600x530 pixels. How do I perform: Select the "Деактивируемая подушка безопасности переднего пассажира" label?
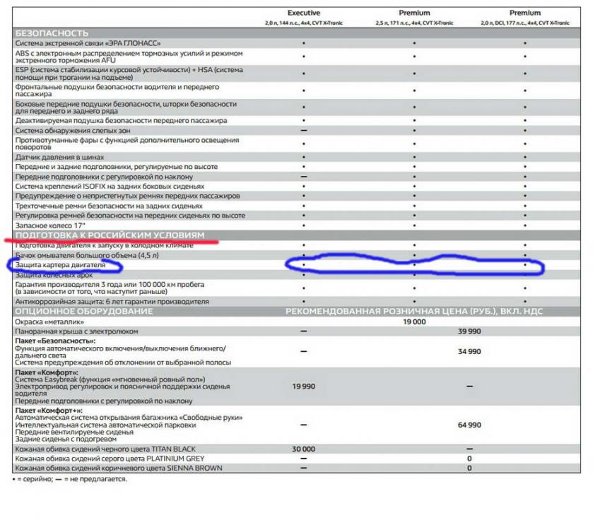[x=121, y=121]
